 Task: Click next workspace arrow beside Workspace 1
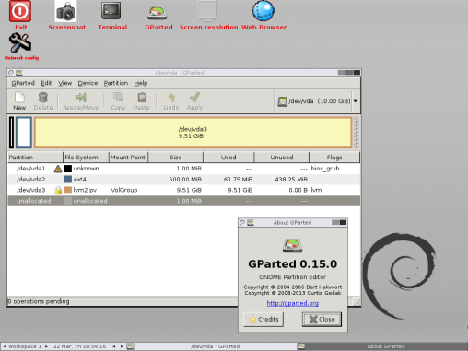click(x=46, y=346)
